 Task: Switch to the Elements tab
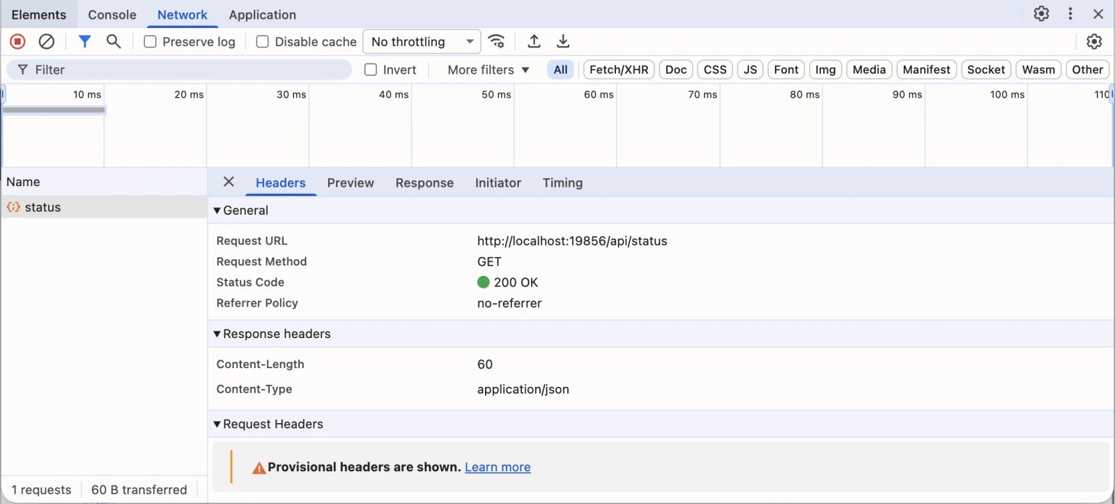pyautogui.click(x=39, y=15)
